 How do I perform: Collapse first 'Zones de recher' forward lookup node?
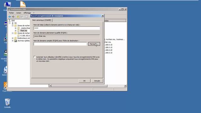(13, 26)
